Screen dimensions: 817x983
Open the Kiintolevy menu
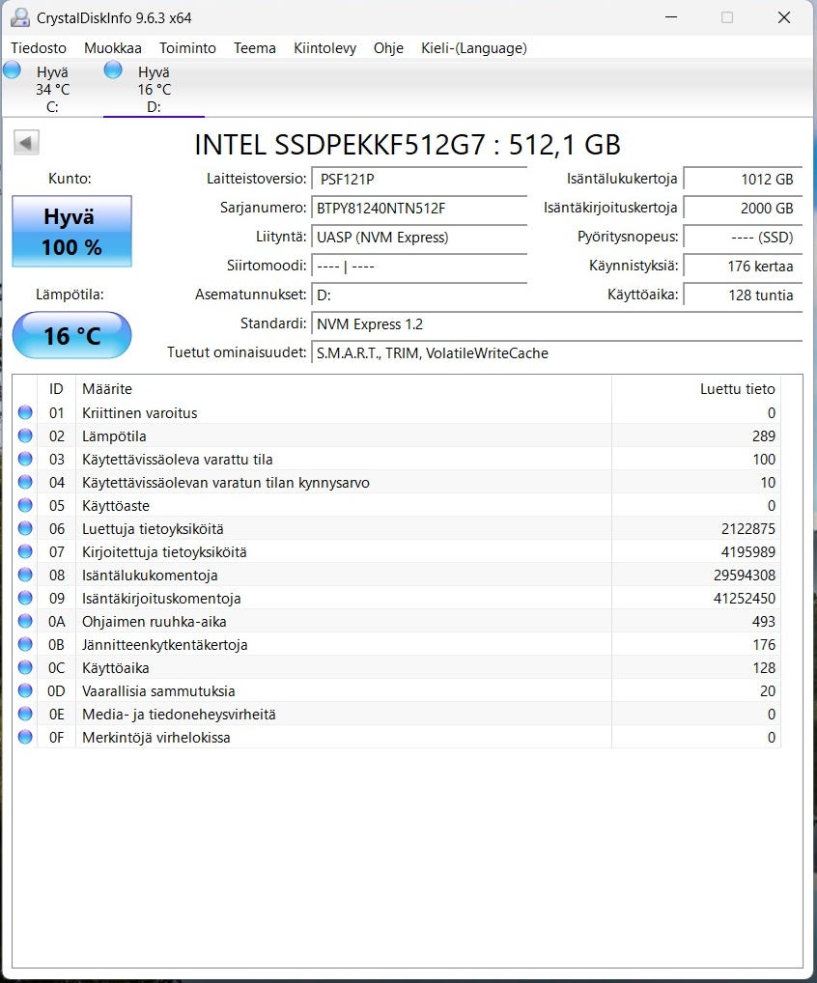(x=324, y=48)
